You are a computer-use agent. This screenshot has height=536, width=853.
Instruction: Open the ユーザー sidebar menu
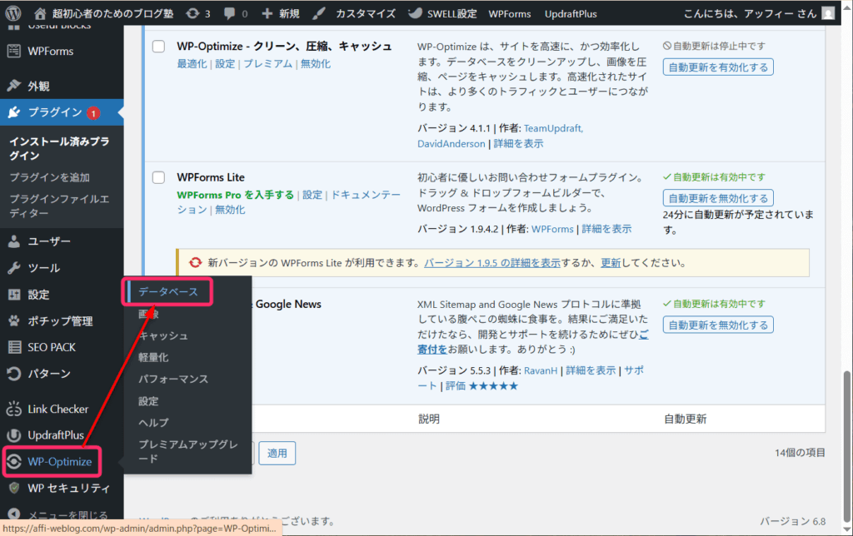click(49, 241)
